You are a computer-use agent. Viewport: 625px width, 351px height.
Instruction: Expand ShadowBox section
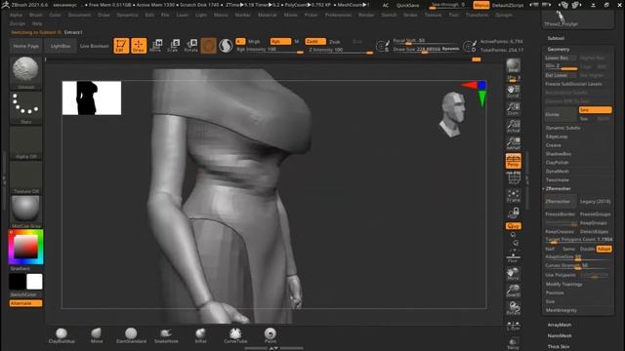click(559, 154)
